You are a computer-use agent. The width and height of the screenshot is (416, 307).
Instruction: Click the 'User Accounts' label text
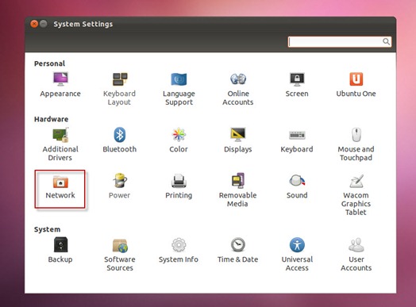click(356, 264)
